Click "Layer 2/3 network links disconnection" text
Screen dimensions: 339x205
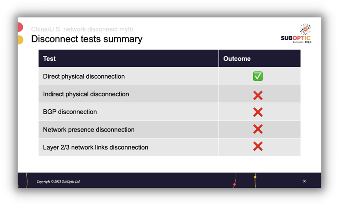tap(95, 147)
